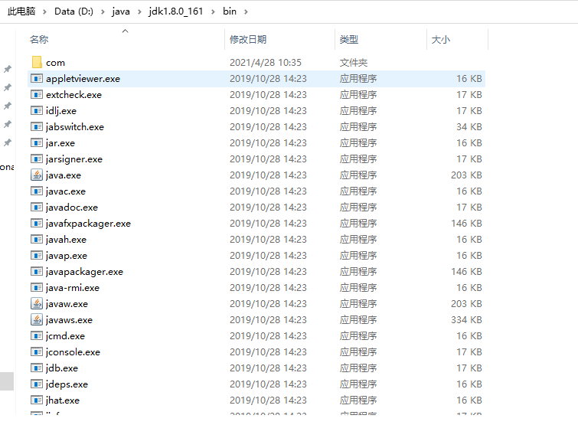
Task: Select the idlj.exe file icon
Action: pyautogui.click(x=37, y=110)
